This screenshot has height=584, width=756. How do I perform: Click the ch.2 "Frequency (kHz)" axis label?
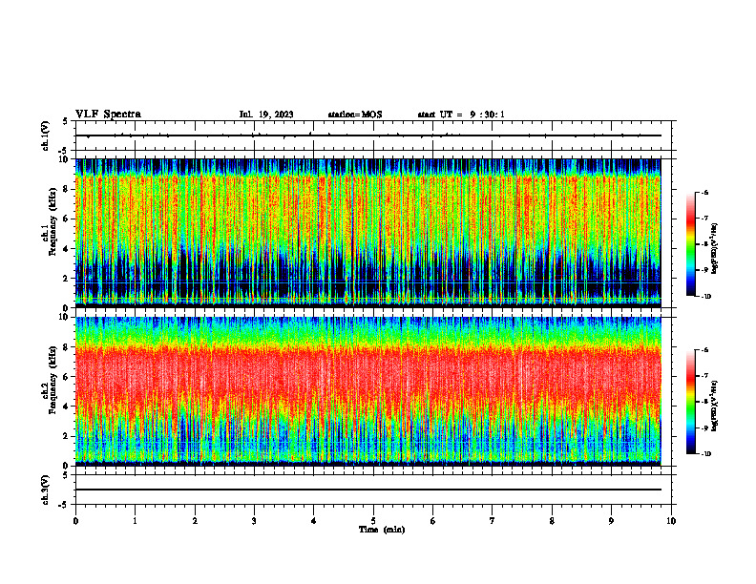52,379
